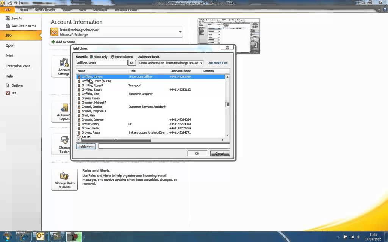Click the list scroll down arrow
This screenshot has width=388, height=242.
click(x=227, y=135)
